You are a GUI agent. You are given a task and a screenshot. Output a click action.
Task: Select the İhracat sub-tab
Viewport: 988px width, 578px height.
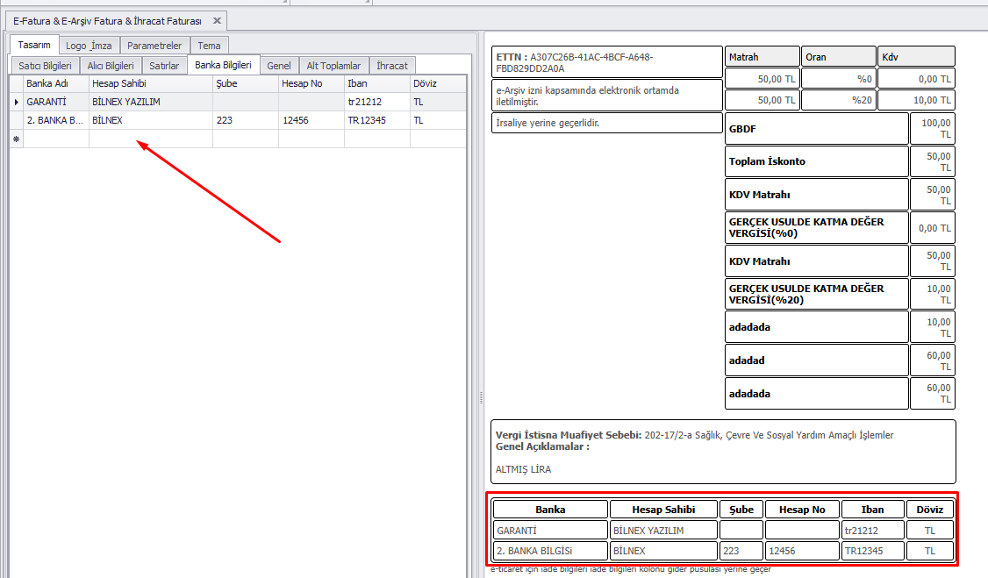click(x=391, y=66)
